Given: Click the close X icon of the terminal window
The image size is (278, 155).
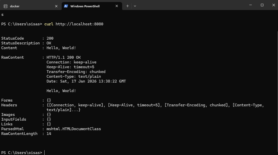Looking at the screenshot, I should tap(273, 5).
